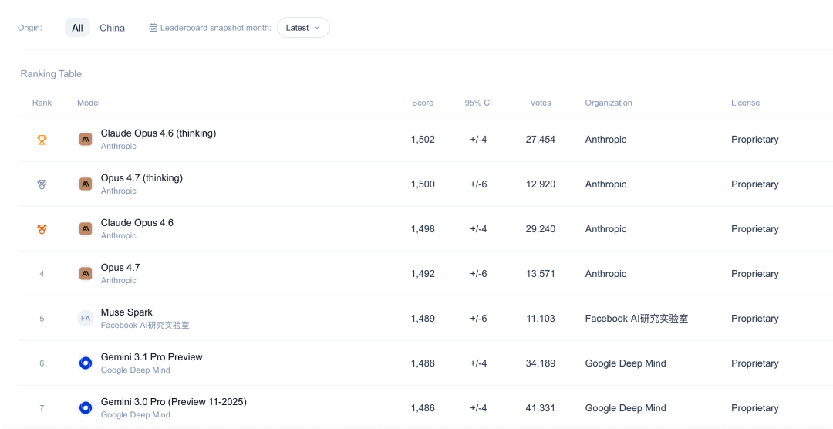Click the score 1,502
Viewport: 833px width, 429px height.
pyautogui.click(x=423, y=140)
